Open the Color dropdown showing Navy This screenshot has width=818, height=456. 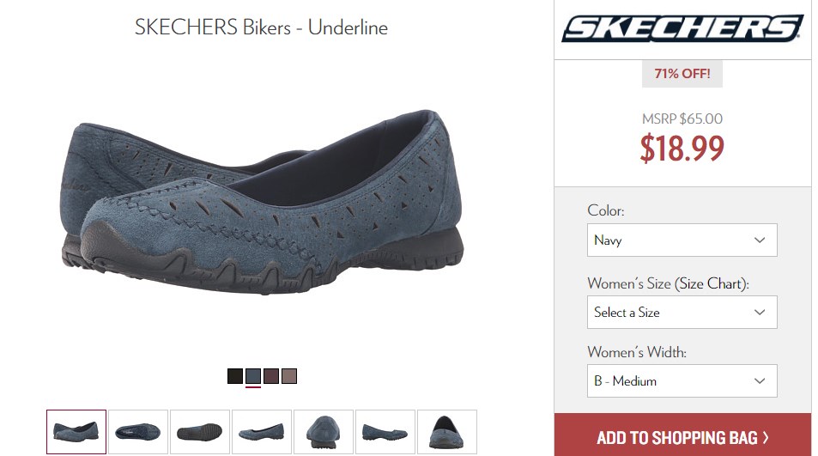[682, 240]
